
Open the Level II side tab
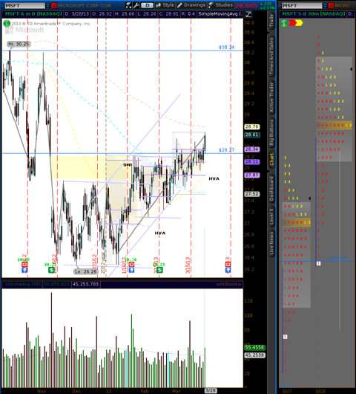coord(271,216)
